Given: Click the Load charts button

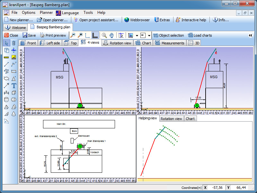Looking at the screenshot, I should click(202, 35).
